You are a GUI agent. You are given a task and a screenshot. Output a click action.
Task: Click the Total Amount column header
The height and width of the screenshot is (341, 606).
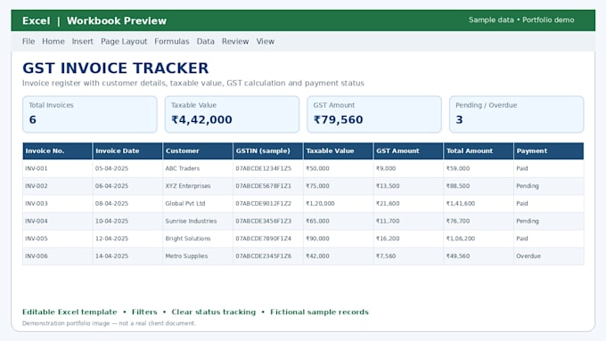tap(479, 151)
